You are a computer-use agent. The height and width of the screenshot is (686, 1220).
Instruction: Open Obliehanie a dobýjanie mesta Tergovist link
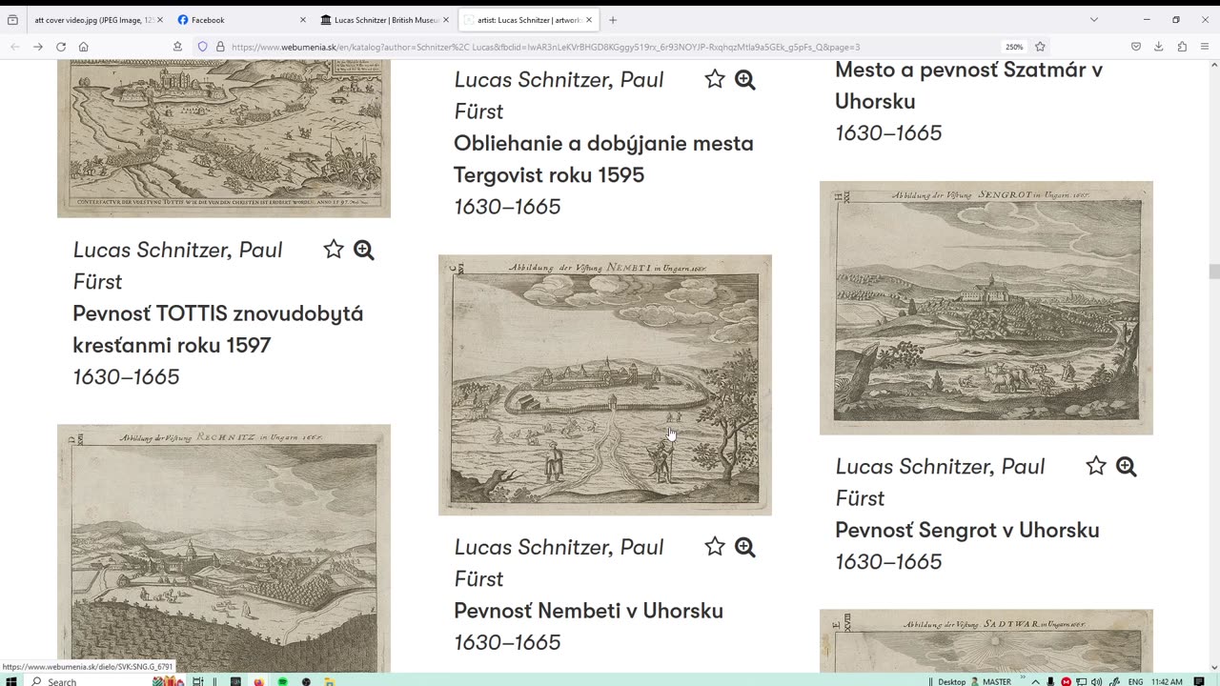tap(603, 159)
